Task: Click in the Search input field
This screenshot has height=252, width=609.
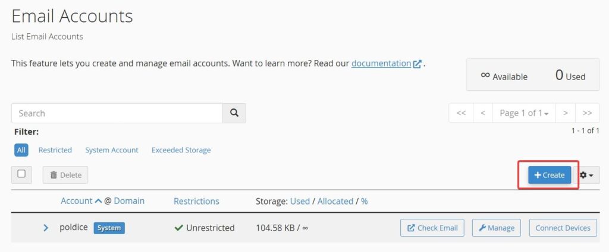Action: (117, 113)
